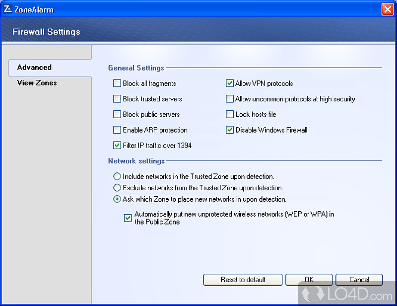This screenshot has height=306, width=397.
Task: Select Include networks in the Trusted Zone
Action: pyautogui.click(x=117, y=176)
